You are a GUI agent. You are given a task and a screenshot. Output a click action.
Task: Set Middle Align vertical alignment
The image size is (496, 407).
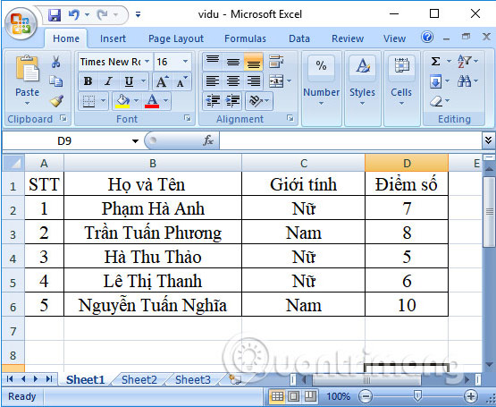(x=233, y=62)
